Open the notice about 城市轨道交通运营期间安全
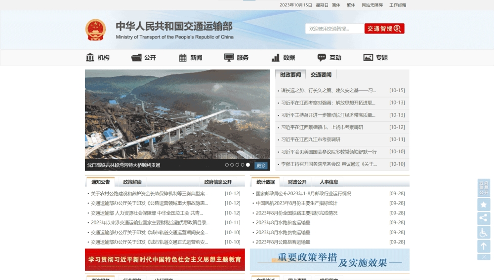 click(149, 233)
